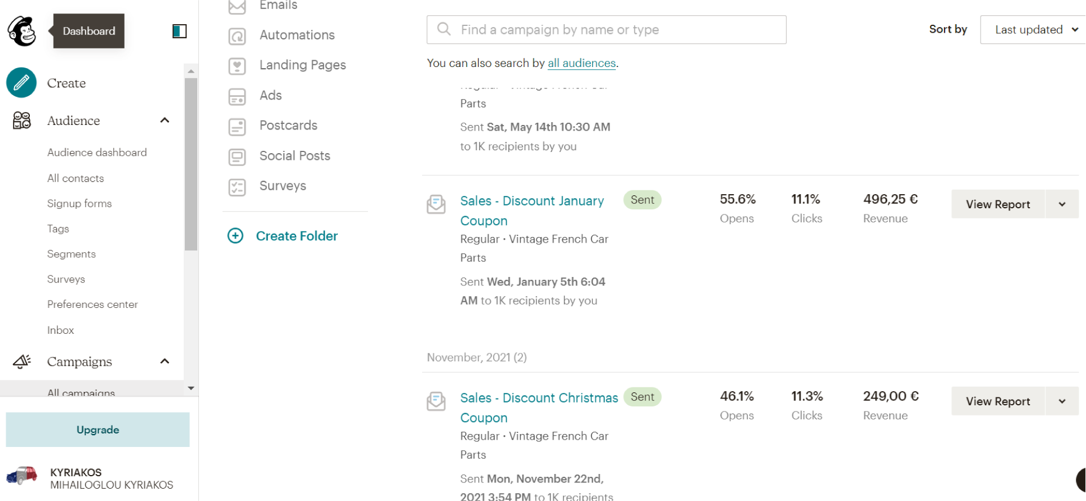Open Social Posts filter
Image resolution: width=1086 pixels, height=501 pixels.
(x=294, y=156)
